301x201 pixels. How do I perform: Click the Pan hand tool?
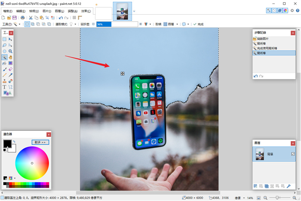pyautogui.click(x=11, y=57)
